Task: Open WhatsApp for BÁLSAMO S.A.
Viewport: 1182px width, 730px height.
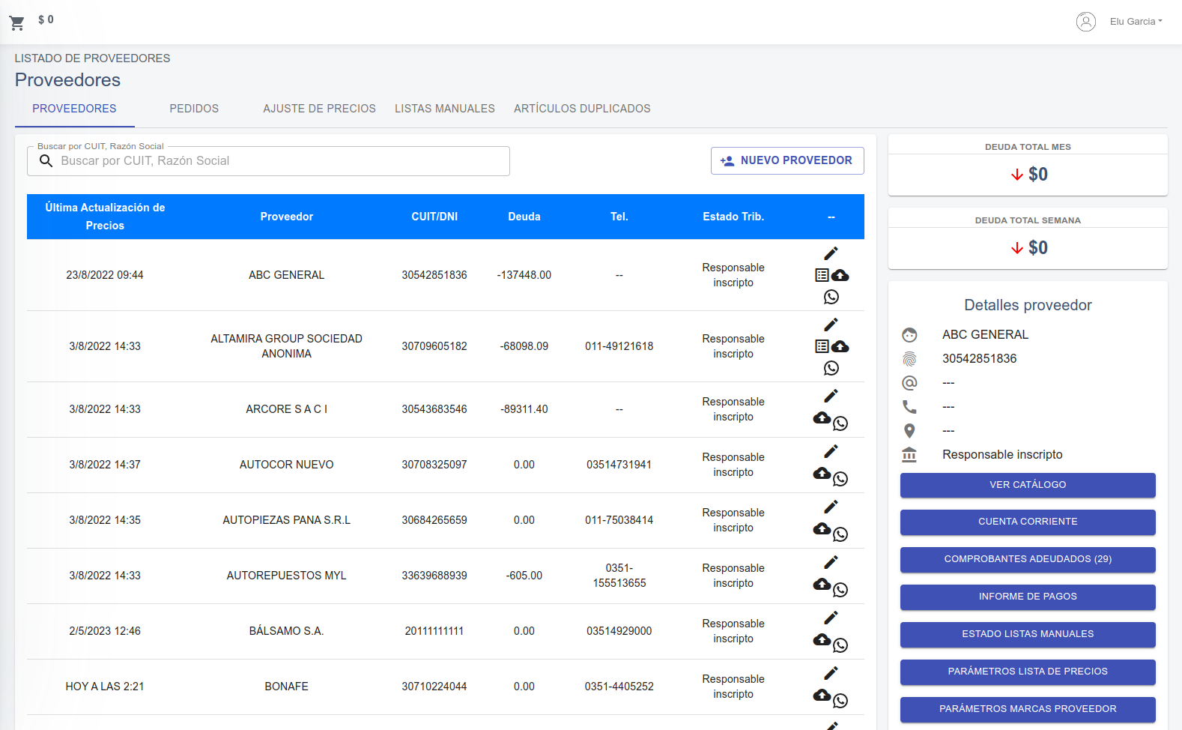Action: [840, 645]
